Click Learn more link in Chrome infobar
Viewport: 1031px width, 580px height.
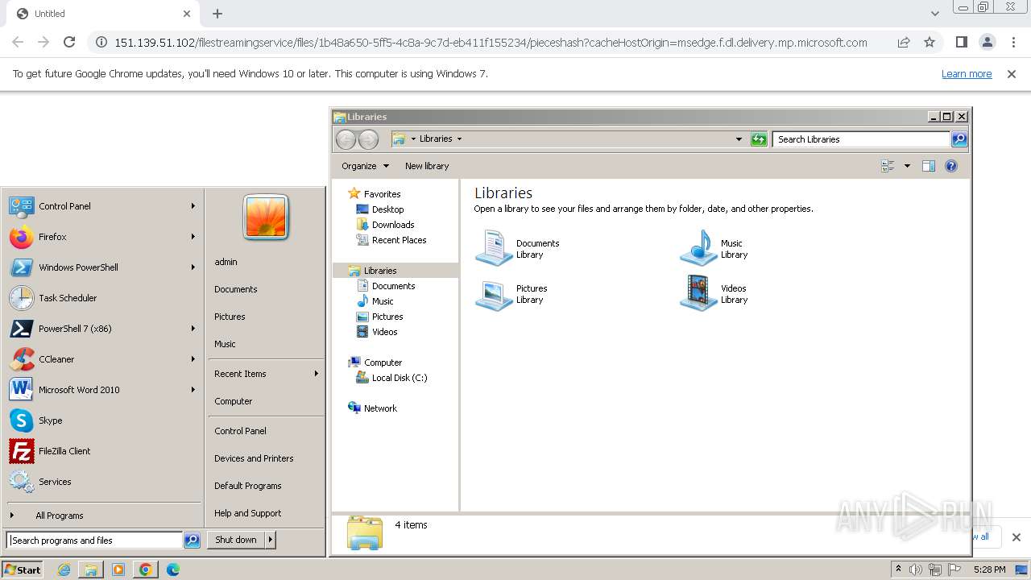[967, 73]
